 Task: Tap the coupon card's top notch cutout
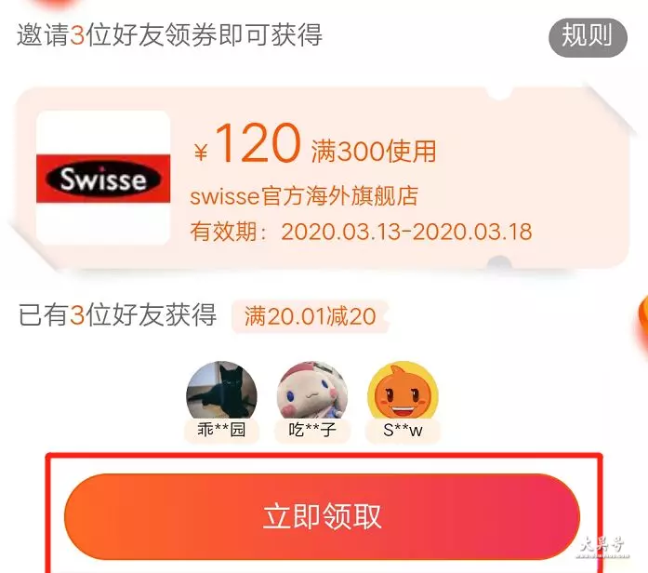point(499,93)
